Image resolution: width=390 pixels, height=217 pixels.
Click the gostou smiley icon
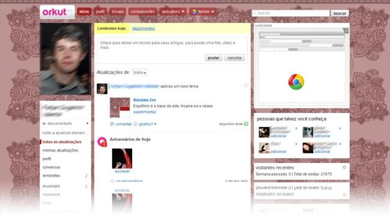[x=136, y=124]
